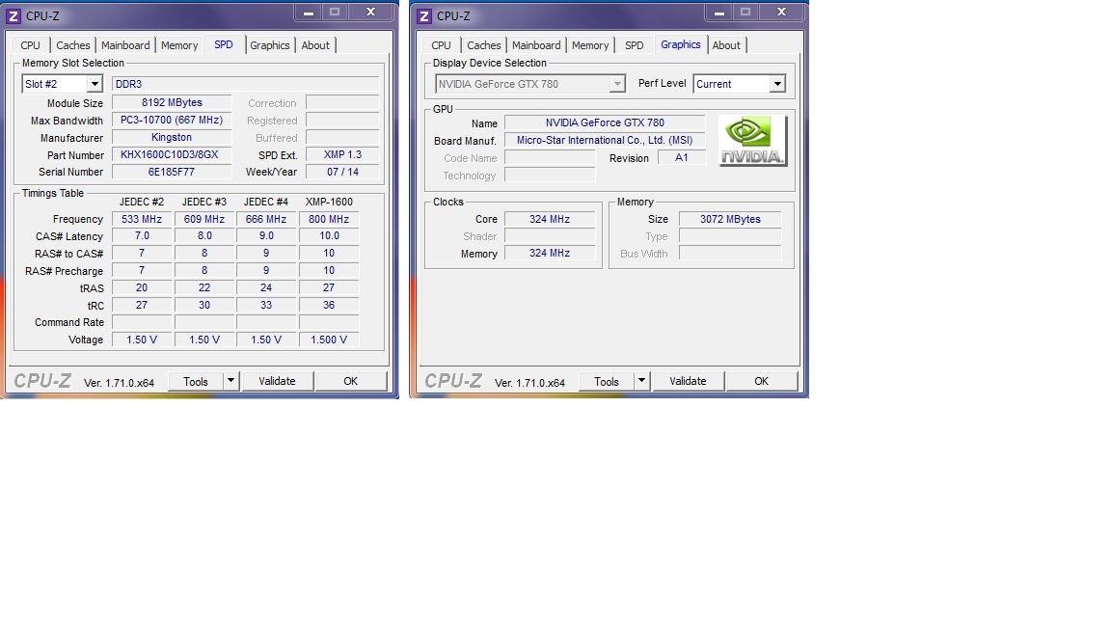This screenshot has width=1111, height=625.
Task: Open the Graphics tab in the left window
Action: [x=270, y=44]
